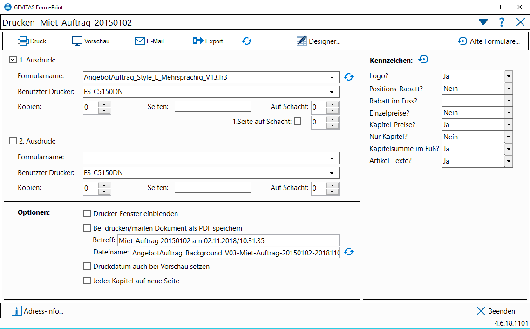Click the Adress-Info... button

pos(38,311)
